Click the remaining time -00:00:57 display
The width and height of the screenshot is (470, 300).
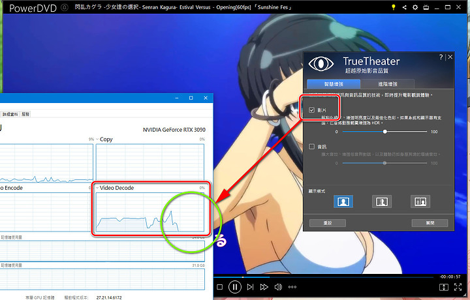[450, 277]
